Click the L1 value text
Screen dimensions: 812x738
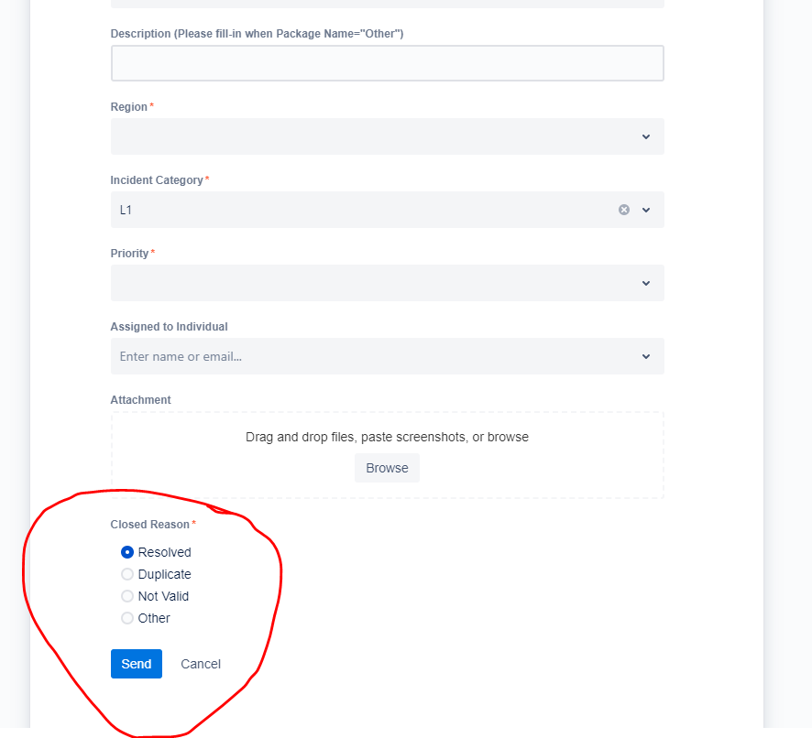pos(126,210)
